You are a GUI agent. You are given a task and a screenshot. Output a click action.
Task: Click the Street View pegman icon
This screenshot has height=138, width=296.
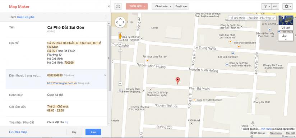[120, 36]
